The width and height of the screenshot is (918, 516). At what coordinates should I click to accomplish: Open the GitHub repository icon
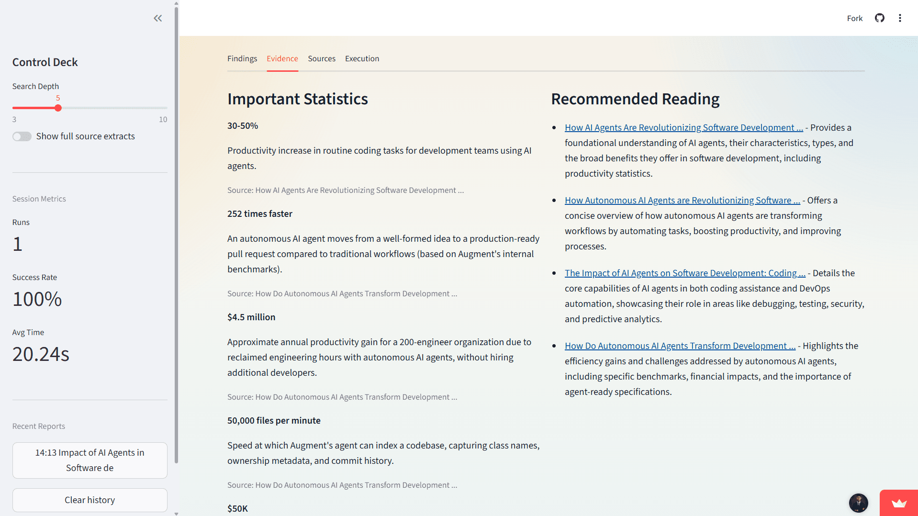point(880,18)
